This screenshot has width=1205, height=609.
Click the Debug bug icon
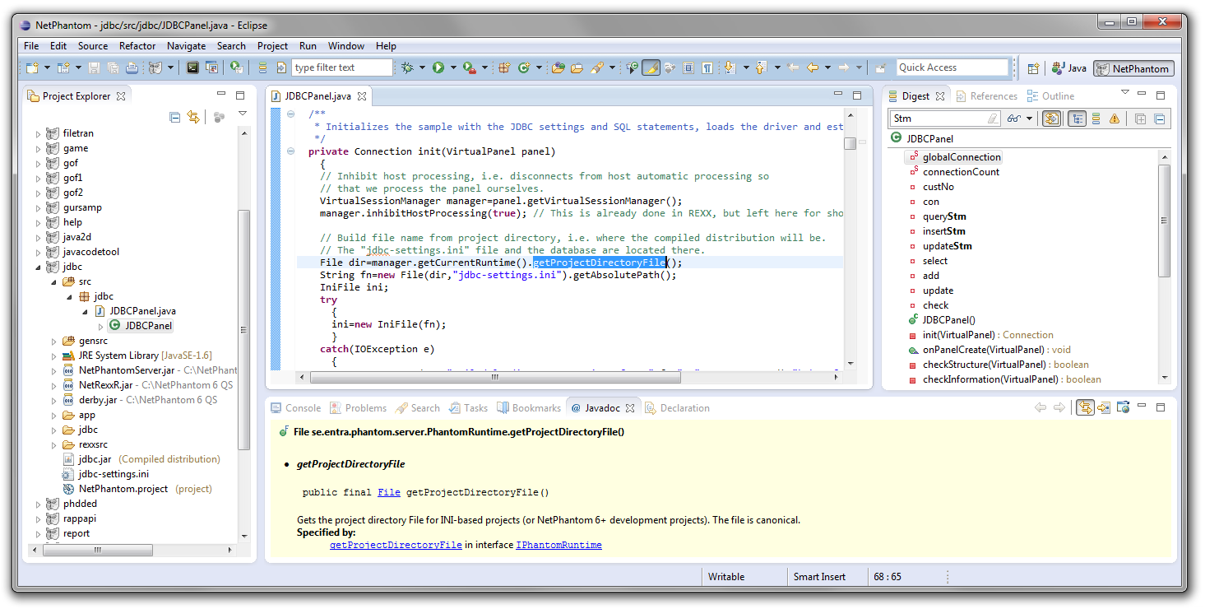click(x=406, y=67)
